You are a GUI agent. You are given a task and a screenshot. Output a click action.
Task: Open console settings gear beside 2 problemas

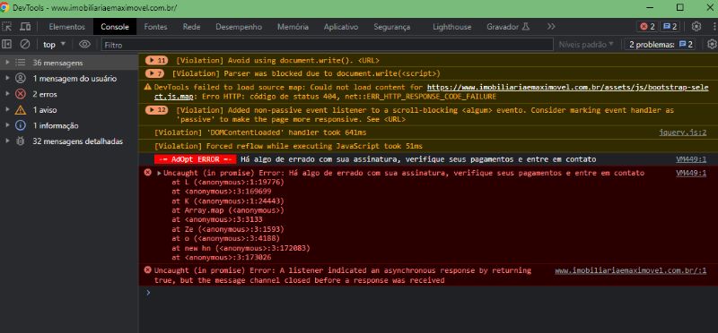(712, 44)
